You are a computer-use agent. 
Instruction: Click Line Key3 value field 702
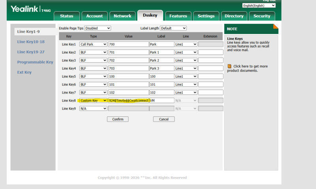[x=128, y=60]
